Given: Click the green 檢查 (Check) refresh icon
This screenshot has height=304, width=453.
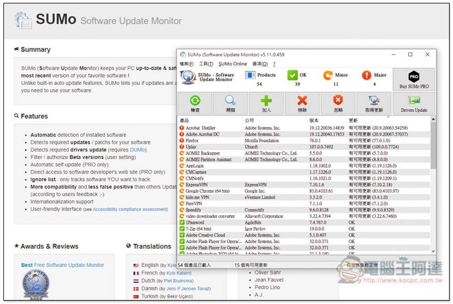Looking at the screenshot, I should (x=195, y=101).
